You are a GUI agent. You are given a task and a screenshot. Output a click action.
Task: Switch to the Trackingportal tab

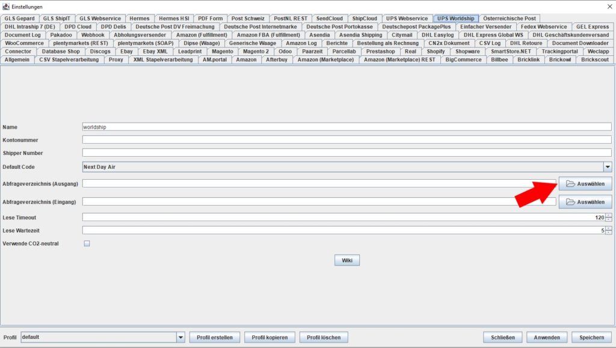560,52
